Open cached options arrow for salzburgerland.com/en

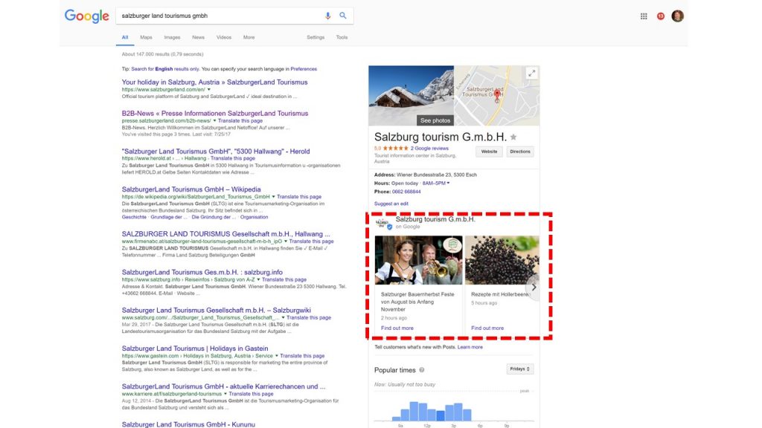[x=209, y=89]
